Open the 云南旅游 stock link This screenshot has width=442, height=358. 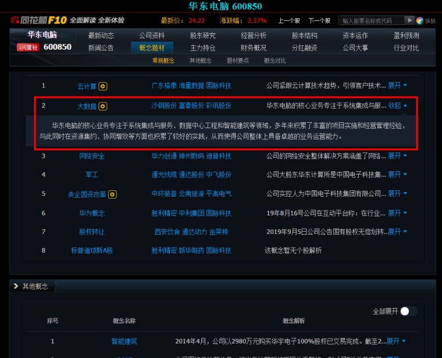click(191, 194)
